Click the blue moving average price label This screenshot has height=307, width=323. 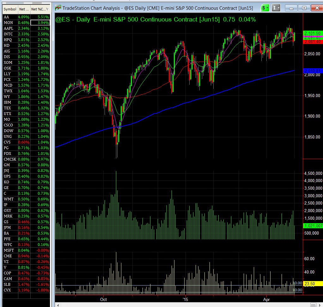pos(313,71)
